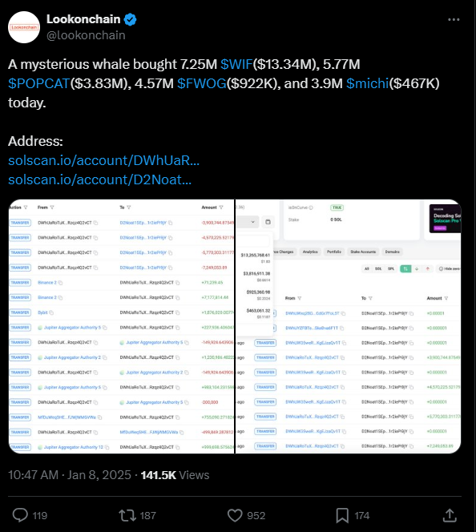
Task: Open the $FWOG cashtag link
Action: coord(201,83)
